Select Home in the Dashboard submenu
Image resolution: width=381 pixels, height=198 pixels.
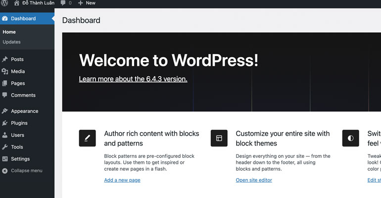pos(9,32)
